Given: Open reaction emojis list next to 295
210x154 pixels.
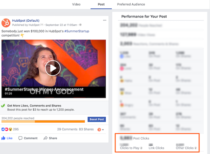Looking at the screenshot, I should pyautogui.click(x=7, y=130).
